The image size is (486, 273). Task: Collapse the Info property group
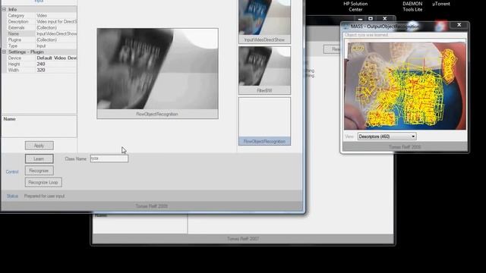coord(5,10)
